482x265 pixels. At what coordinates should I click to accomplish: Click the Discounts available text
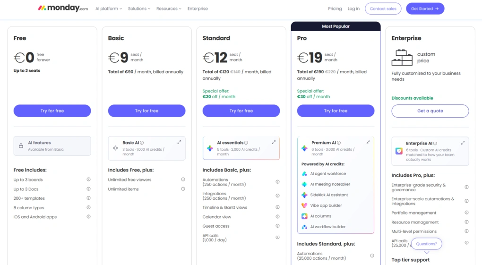tap(412, 98)
